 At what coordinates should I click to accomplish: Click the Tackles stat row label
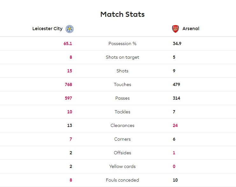coord(122,112)
